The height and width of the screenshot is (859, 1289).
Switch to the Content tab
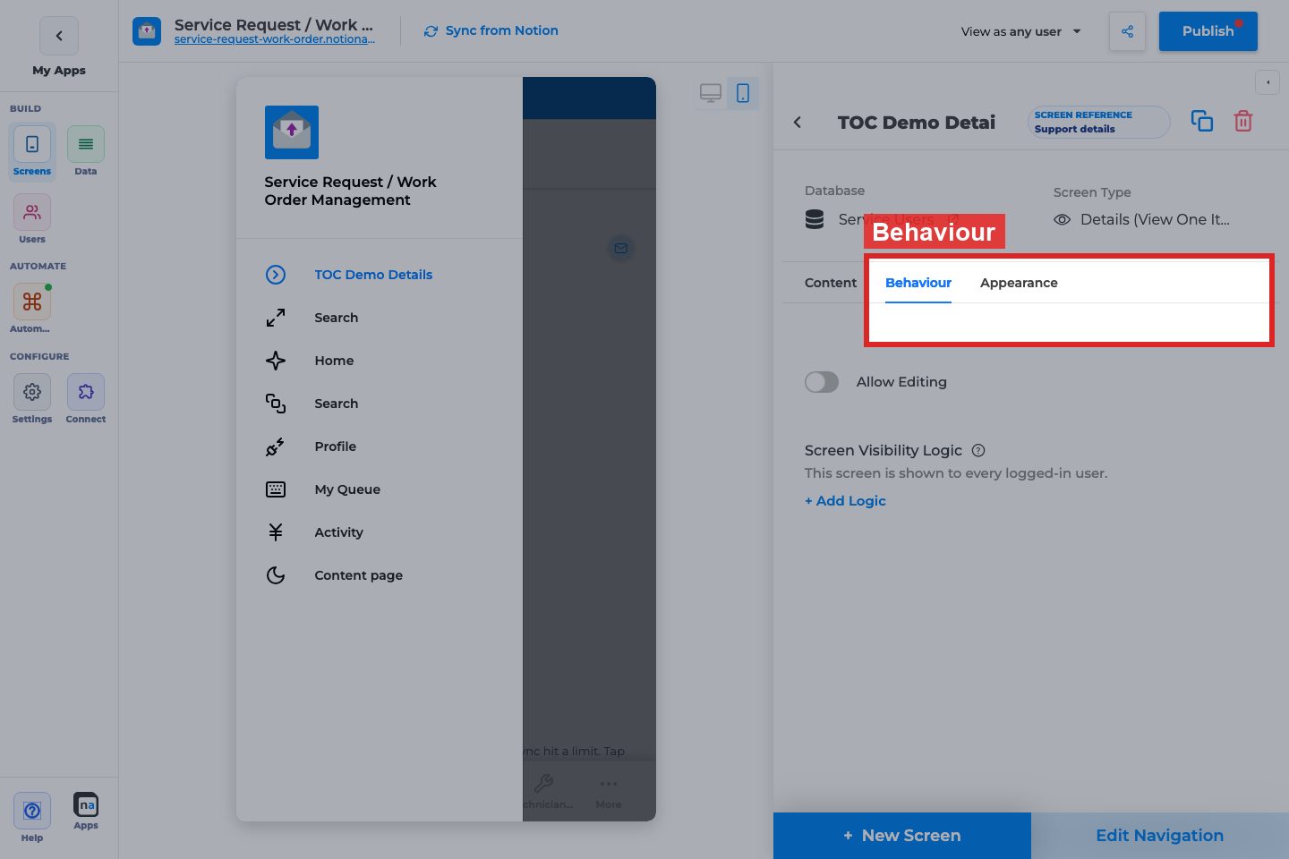tap(831, 283)
